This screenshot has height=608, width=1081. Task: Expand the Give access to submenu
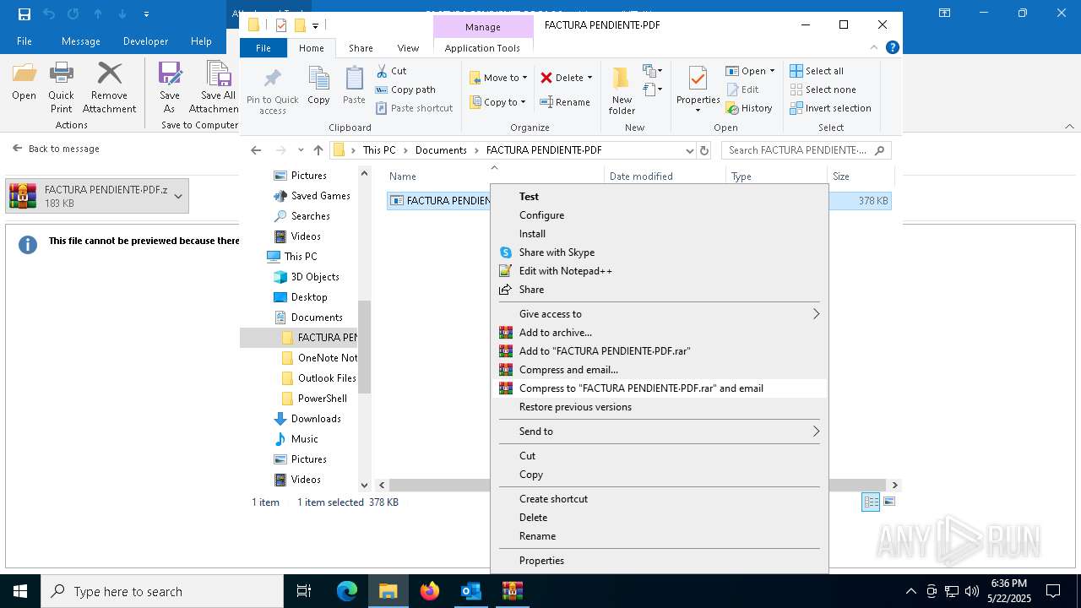(659, 314)
